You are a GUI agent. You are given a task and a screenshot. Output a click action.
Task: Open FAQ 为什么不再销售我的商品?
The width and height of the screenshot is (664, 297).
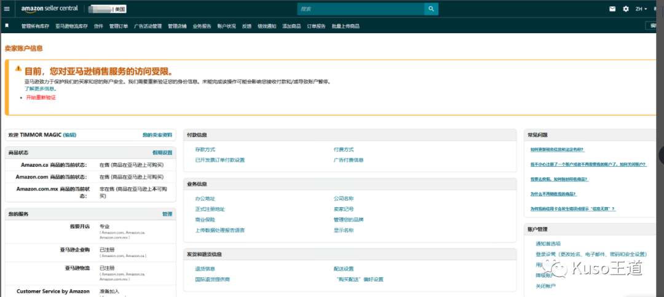point(553,194)
